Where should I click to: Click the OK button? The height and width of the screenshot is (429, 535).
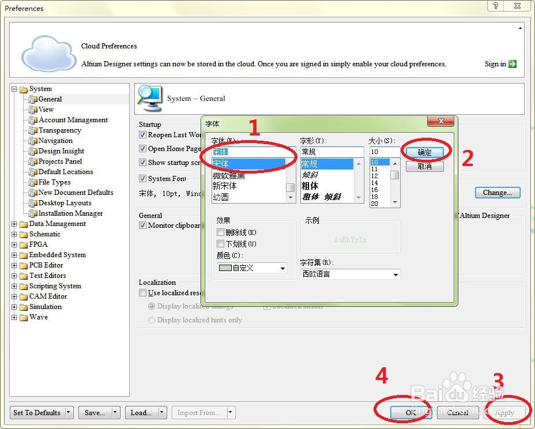pyautogui.click(x=411, y=413)
